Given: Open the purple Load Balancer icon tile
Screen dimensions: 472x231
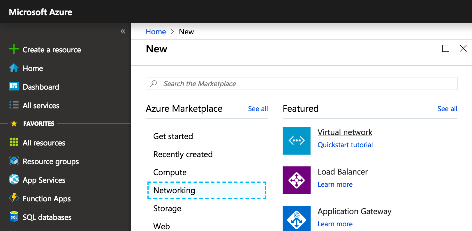Looking at the screenshot, I should point(296,180).
